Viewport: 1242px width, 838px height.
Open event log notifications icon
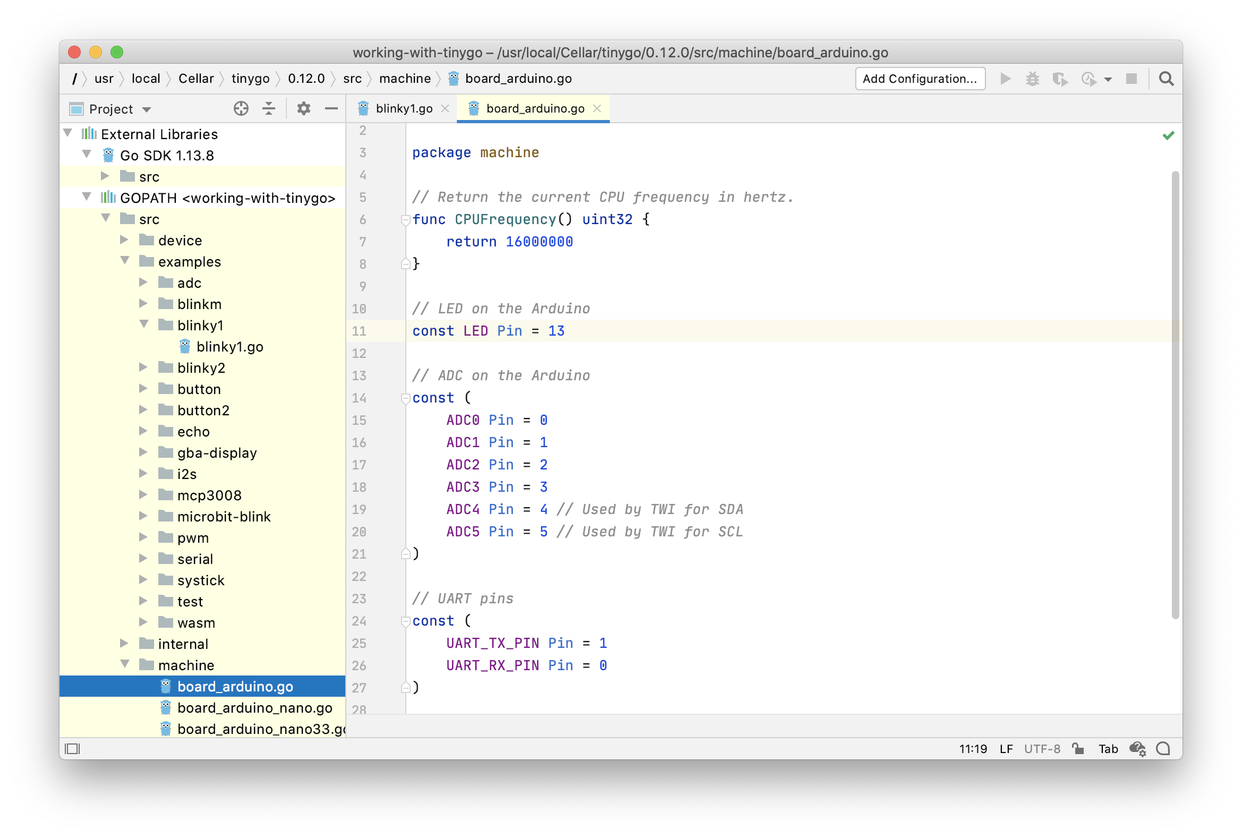click(x=1163, y=749)
